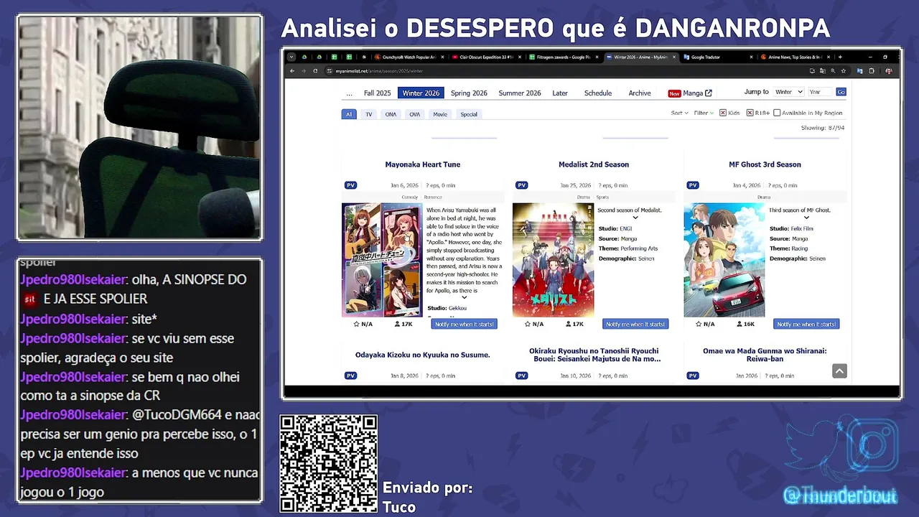Filter by TV type
This screenshot has height=517, width=919.
point(368,114)
